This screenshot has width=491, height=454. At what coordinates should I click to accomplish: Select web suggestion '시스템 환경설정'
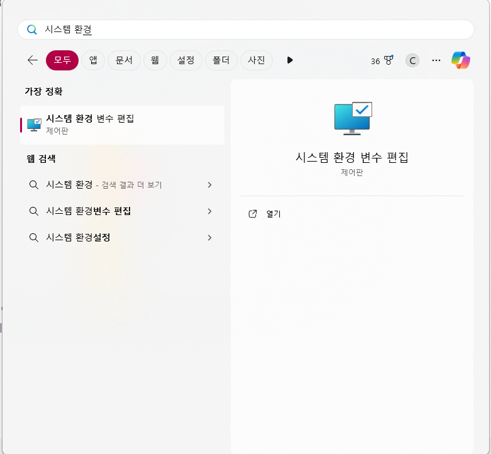pyautogui.click(x=123, y=237)
